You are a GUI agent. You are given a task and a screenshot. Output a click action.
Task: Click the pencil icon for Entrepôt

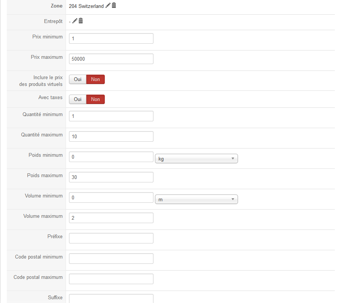click(75, 21)
